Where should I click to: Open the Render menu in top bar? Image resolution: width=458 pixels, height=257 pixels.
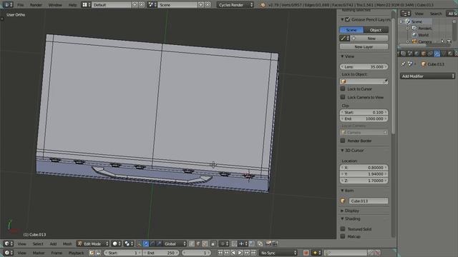[36, 5]
